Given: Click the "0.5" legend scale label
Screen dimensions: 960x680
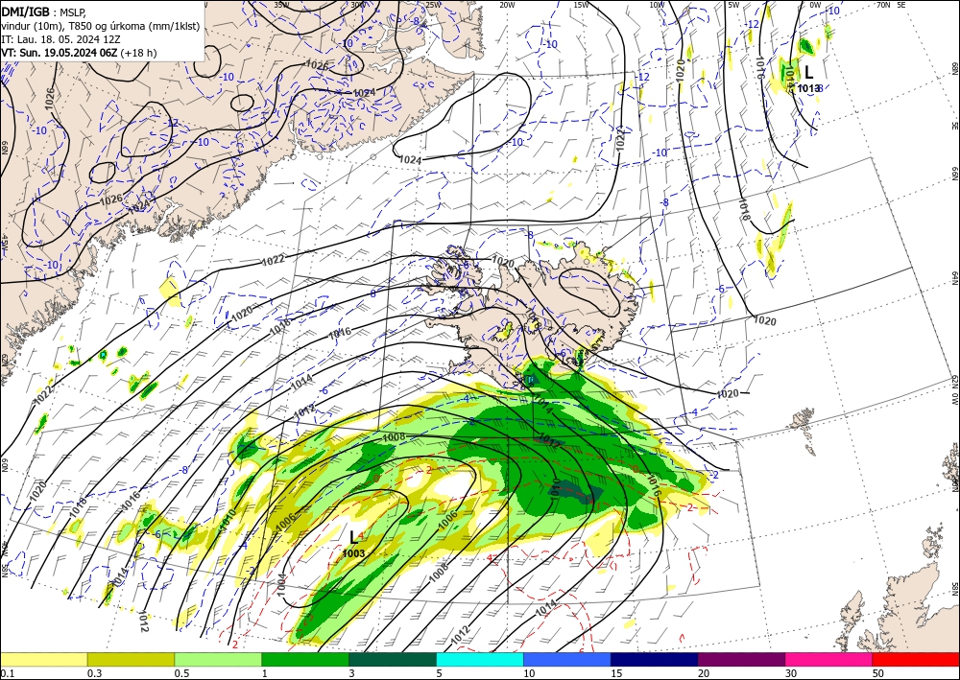Looking at the screenshot, I should point(180,673).
